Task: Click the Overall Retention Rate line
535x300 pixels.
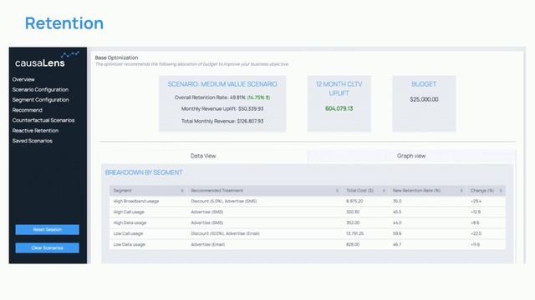Action: tap(222, 97)
